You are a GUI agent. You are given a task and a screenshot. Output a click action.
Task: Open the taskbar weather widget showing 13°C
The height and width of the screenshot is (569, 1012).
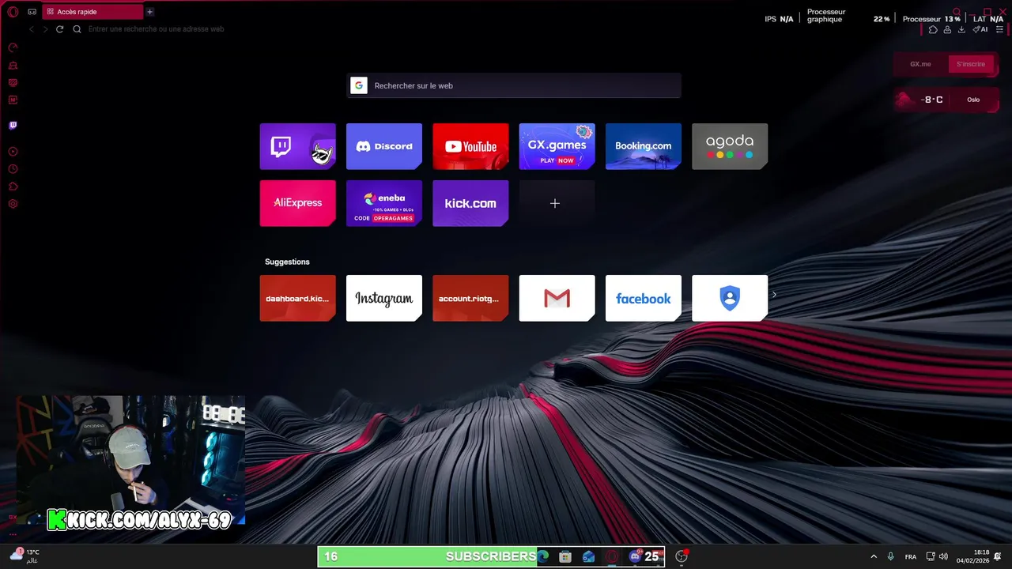pos(25,556)
